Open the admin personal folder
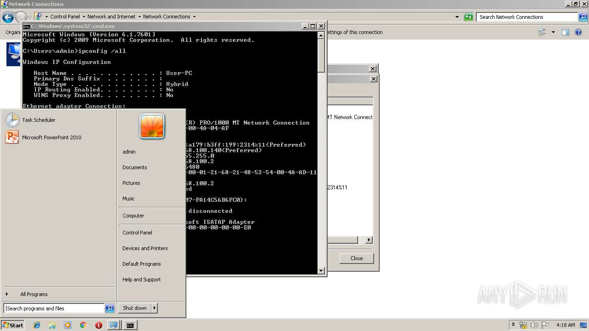This screenshot has width=589, height=331. pyautogui.click(x=129, y=152)
